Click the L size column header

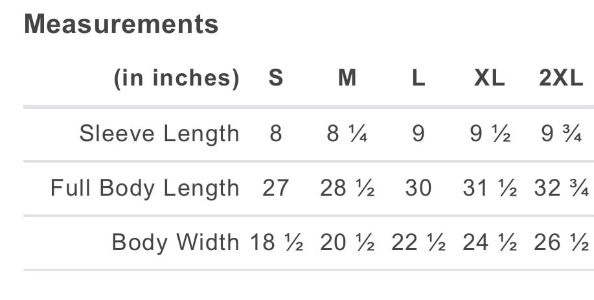point(418,78)
